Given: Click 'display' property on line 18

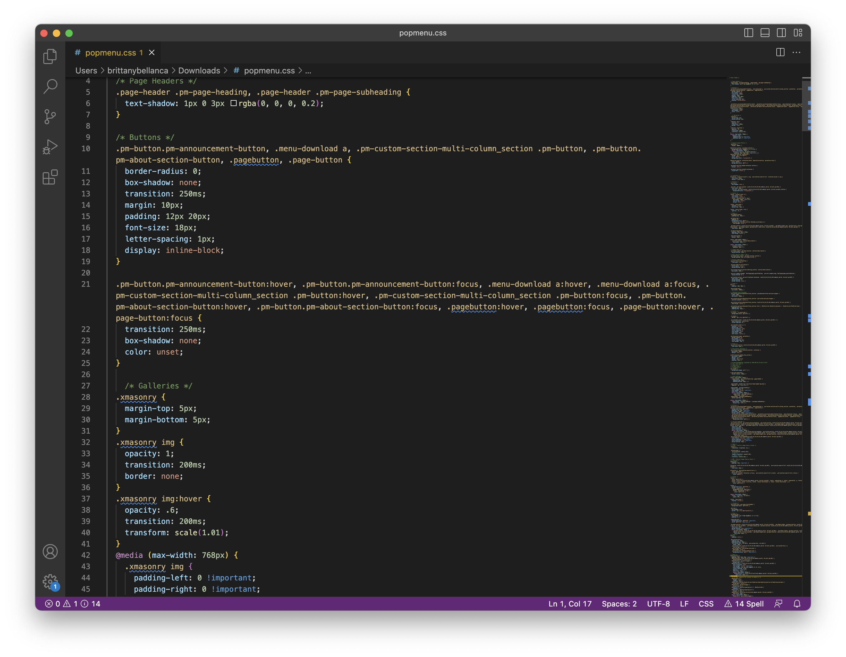Looking at the screenshot, I should coord(141,250).
